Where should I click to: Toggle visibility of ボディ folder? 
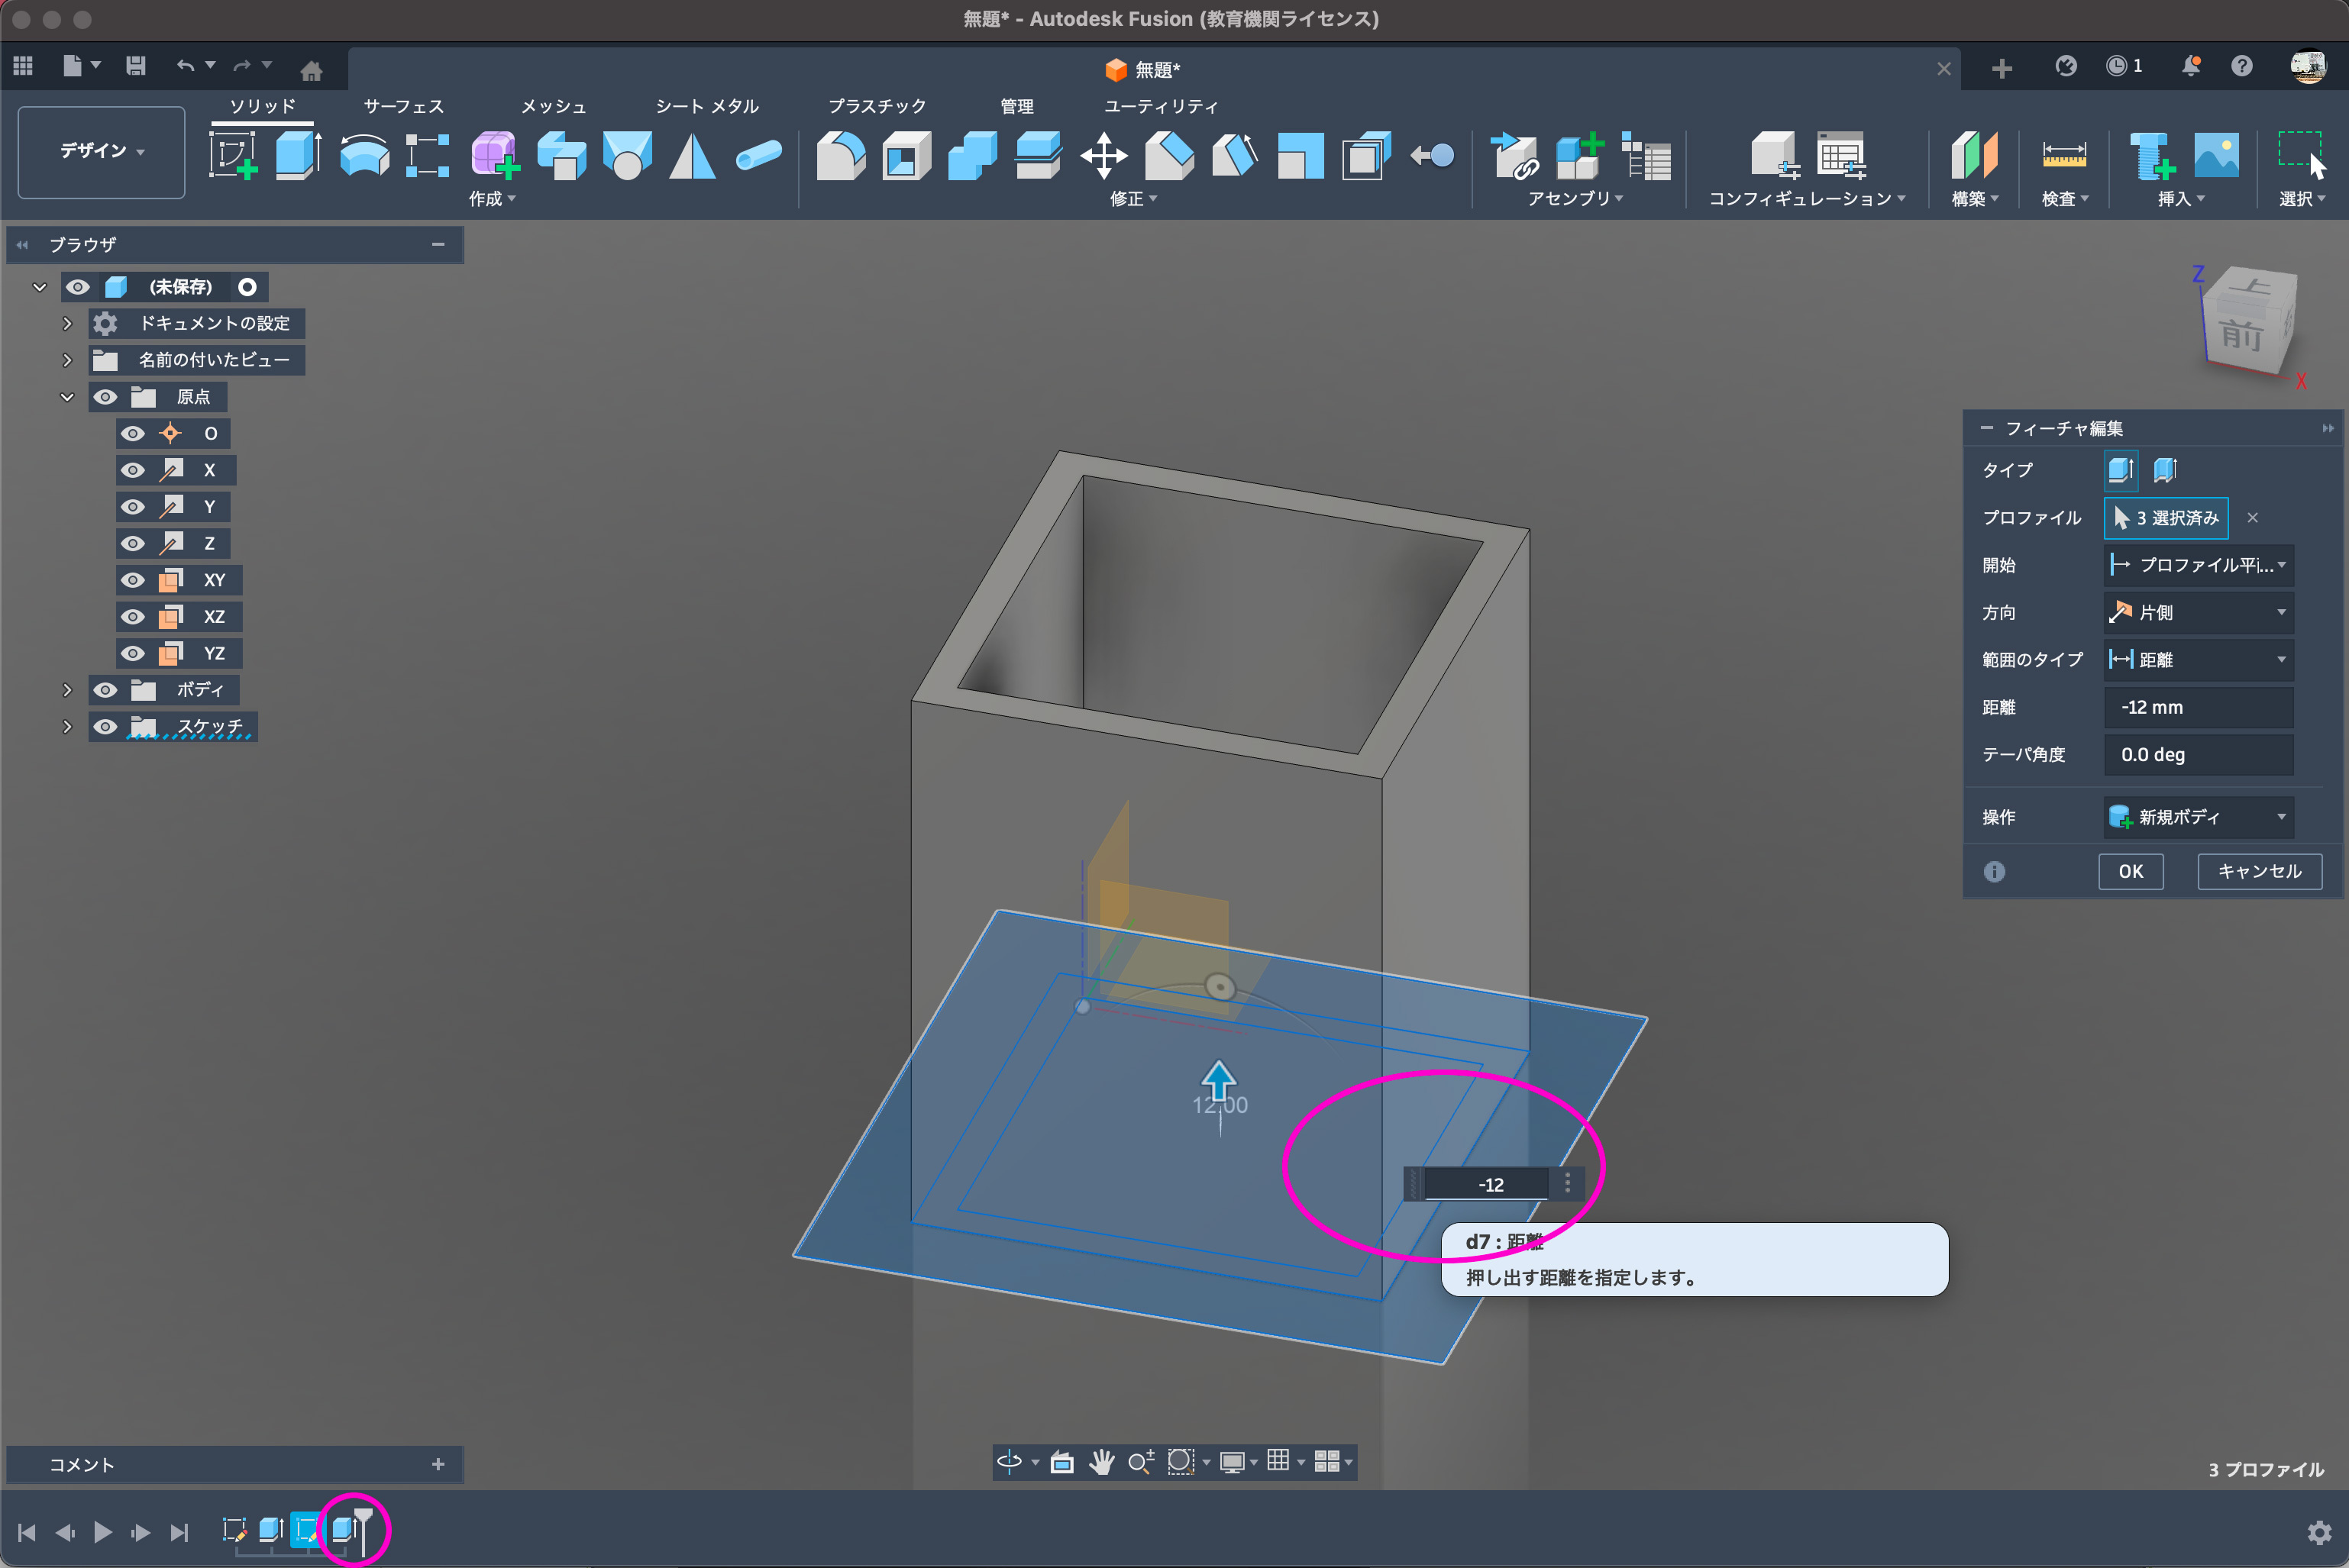pos(105,690)
